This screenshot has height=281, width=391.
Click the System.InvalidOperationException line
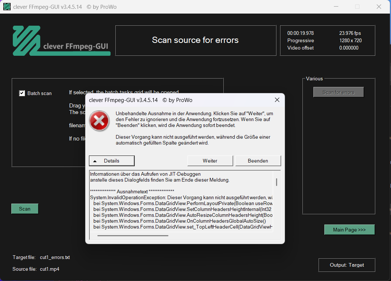pos(181,198)
